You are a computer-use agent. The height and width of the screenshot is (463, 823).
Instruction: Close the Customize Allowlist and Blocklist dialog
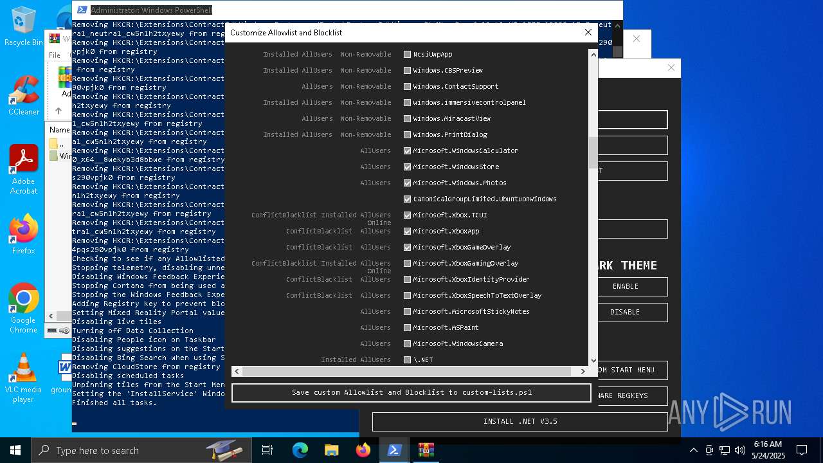(588, 32)
